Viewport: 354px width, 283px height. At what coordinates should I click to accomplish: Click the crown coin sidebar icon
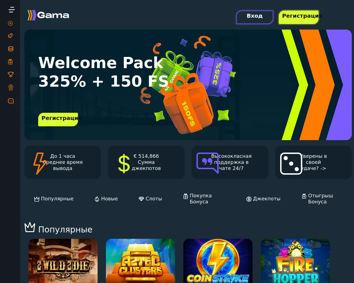11,23
